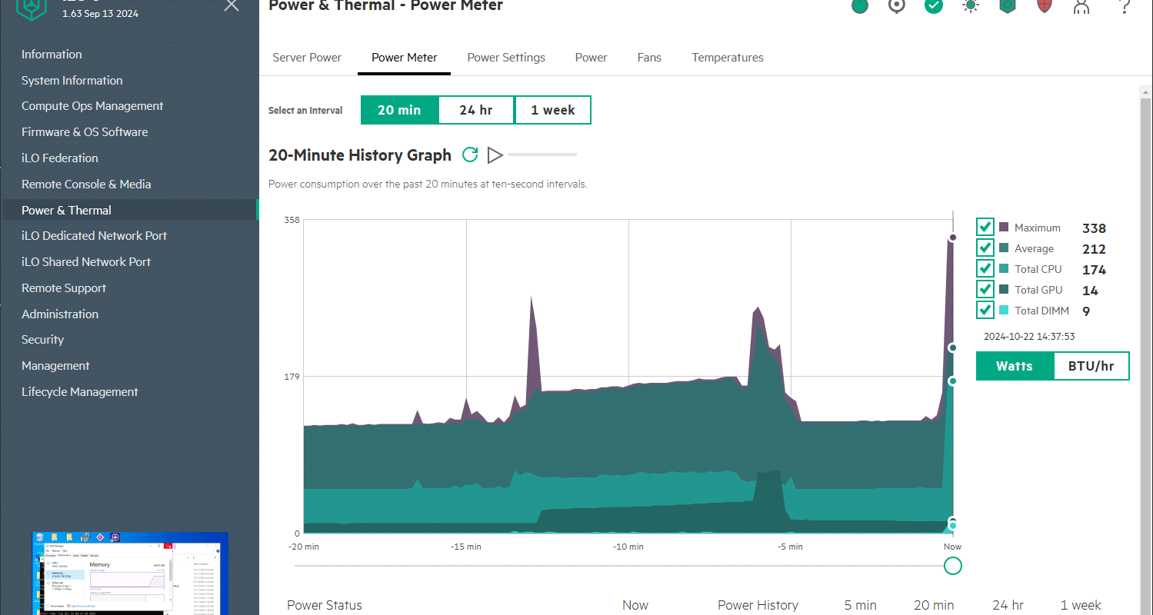Select the 1 week interval
Image resolution: width=1153 pixels, height=615 pixels.
tap(553, 110)
